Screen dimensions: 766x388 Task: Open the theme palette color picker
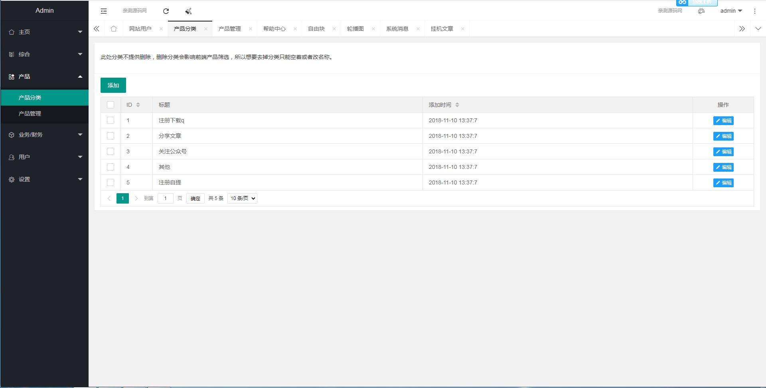point(701,11)
